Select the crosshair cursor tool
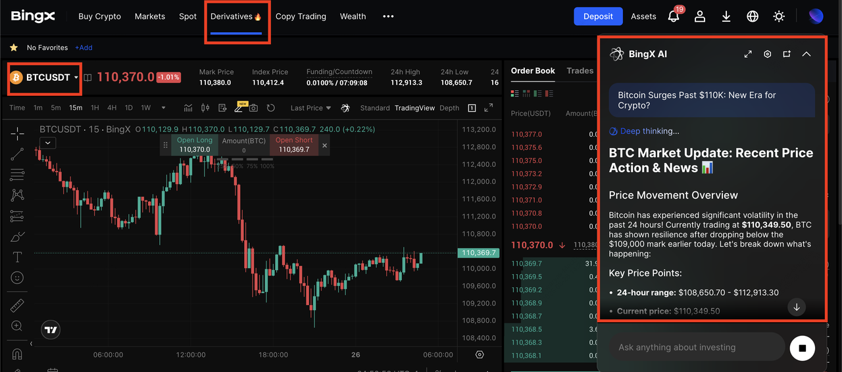The image size is (842, 372). click(17, 133)
